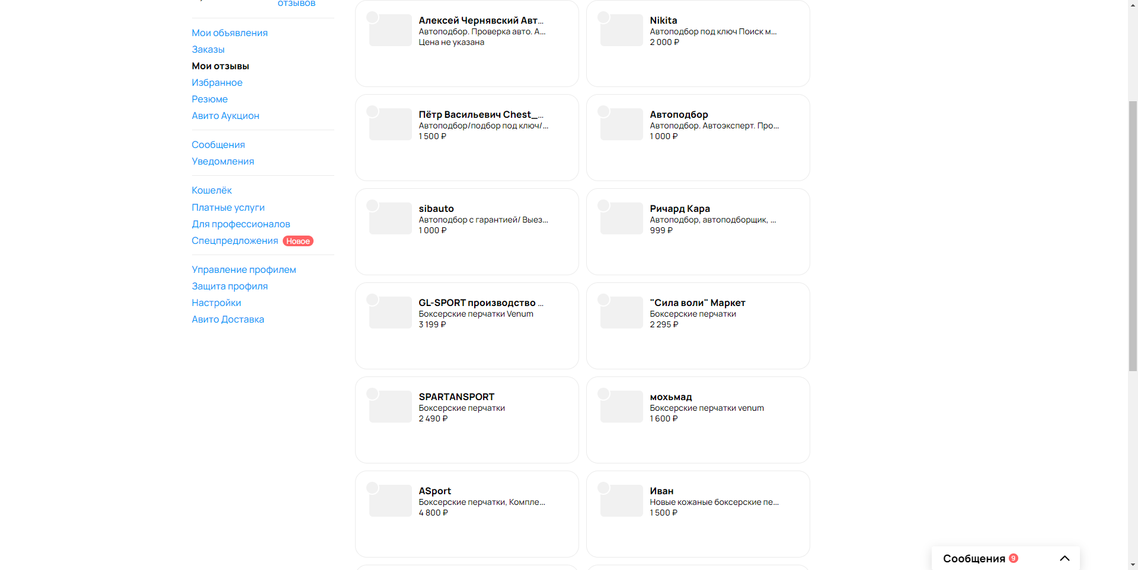Image resolution: width=1138 pixels, height=570 pixels.
Task: Click the page vertical scrollbar thumb
Action: pos(1133,236)
